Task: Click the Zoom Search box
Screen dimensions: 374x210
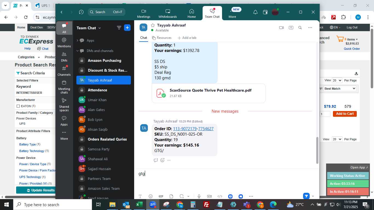Action: click(107, 12)
